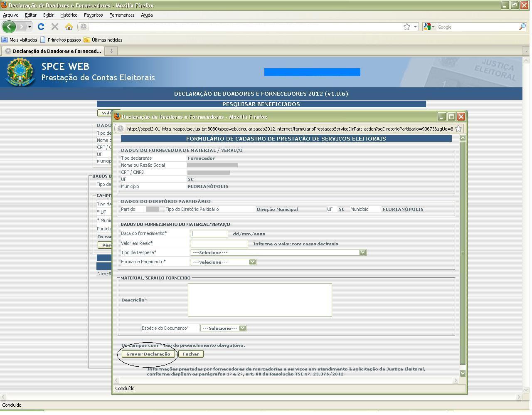The height and width of the screenshot is (415, 532).
Task: Click the Firefox icon in popup title bar
Action: 117,117
